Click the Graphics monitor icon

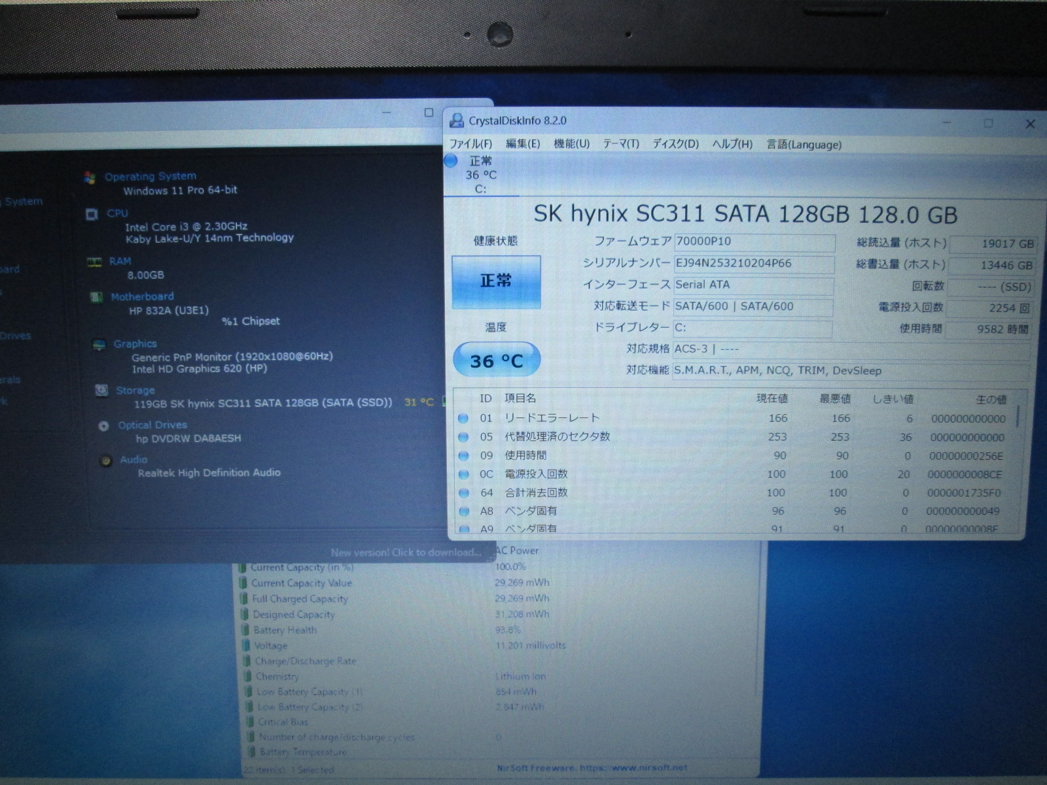point(99,344)
